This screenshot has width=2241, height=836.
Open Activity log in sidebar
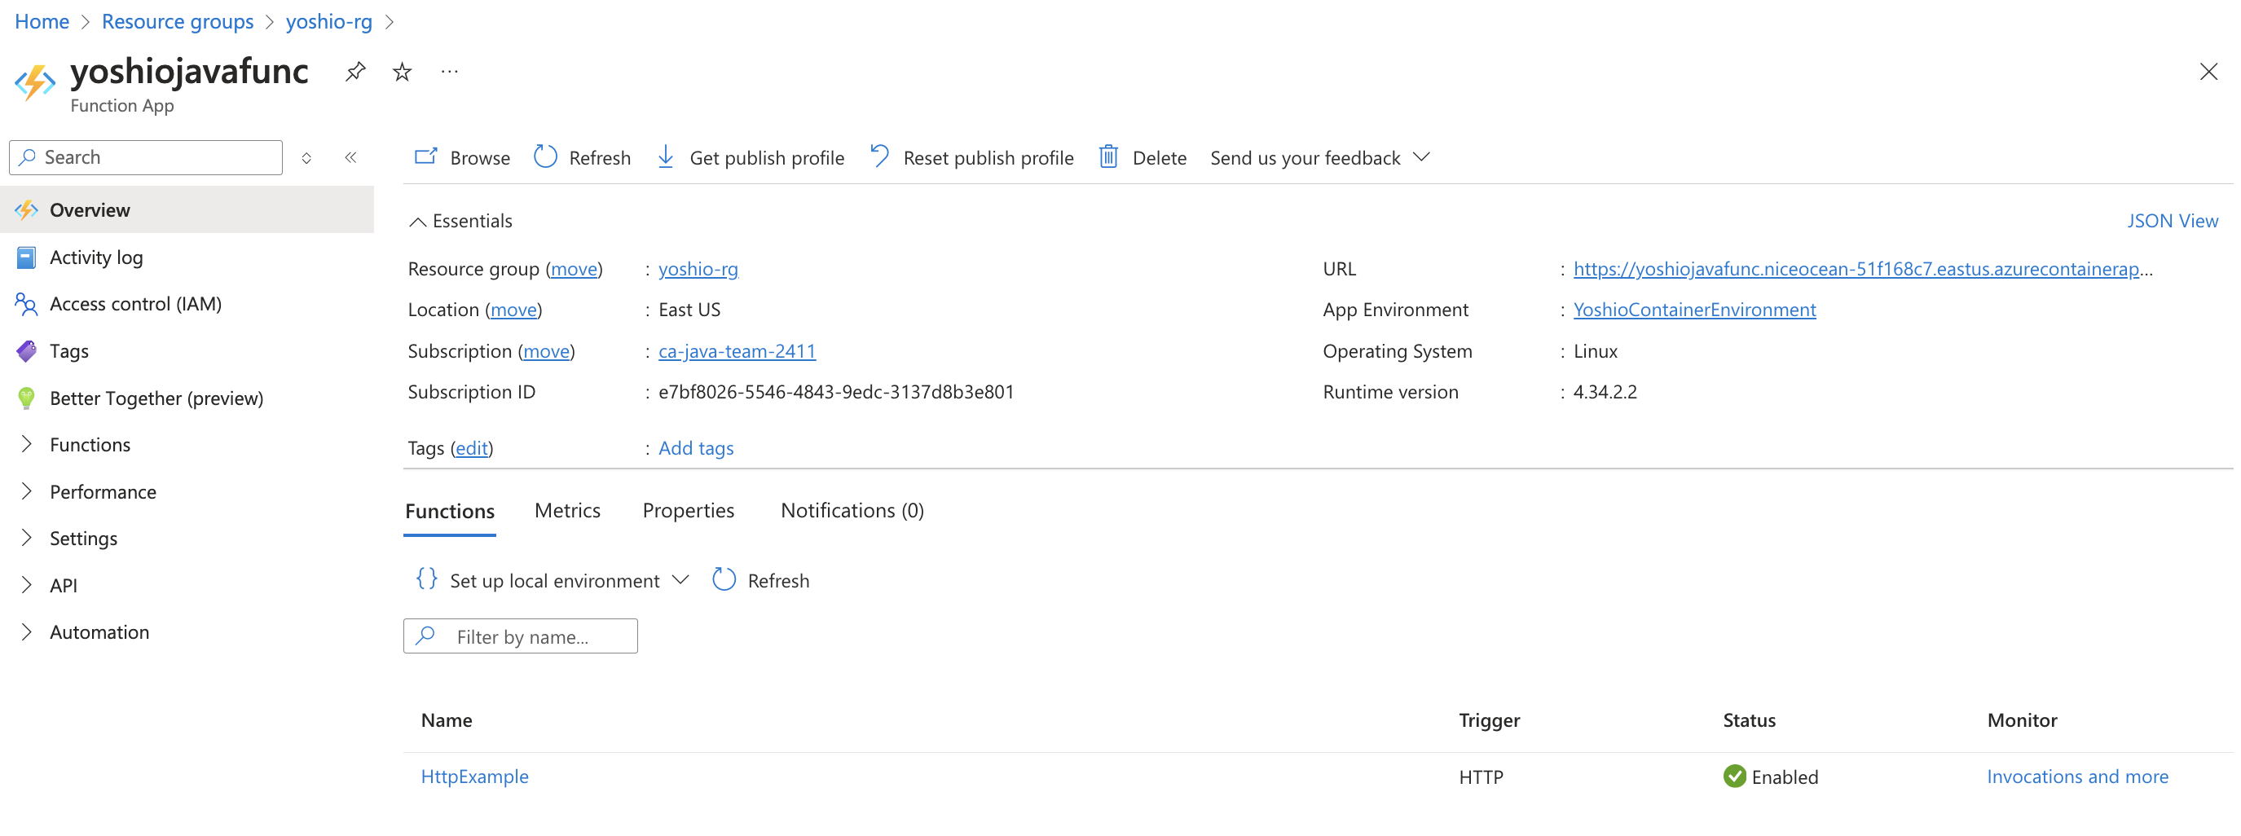95,257
